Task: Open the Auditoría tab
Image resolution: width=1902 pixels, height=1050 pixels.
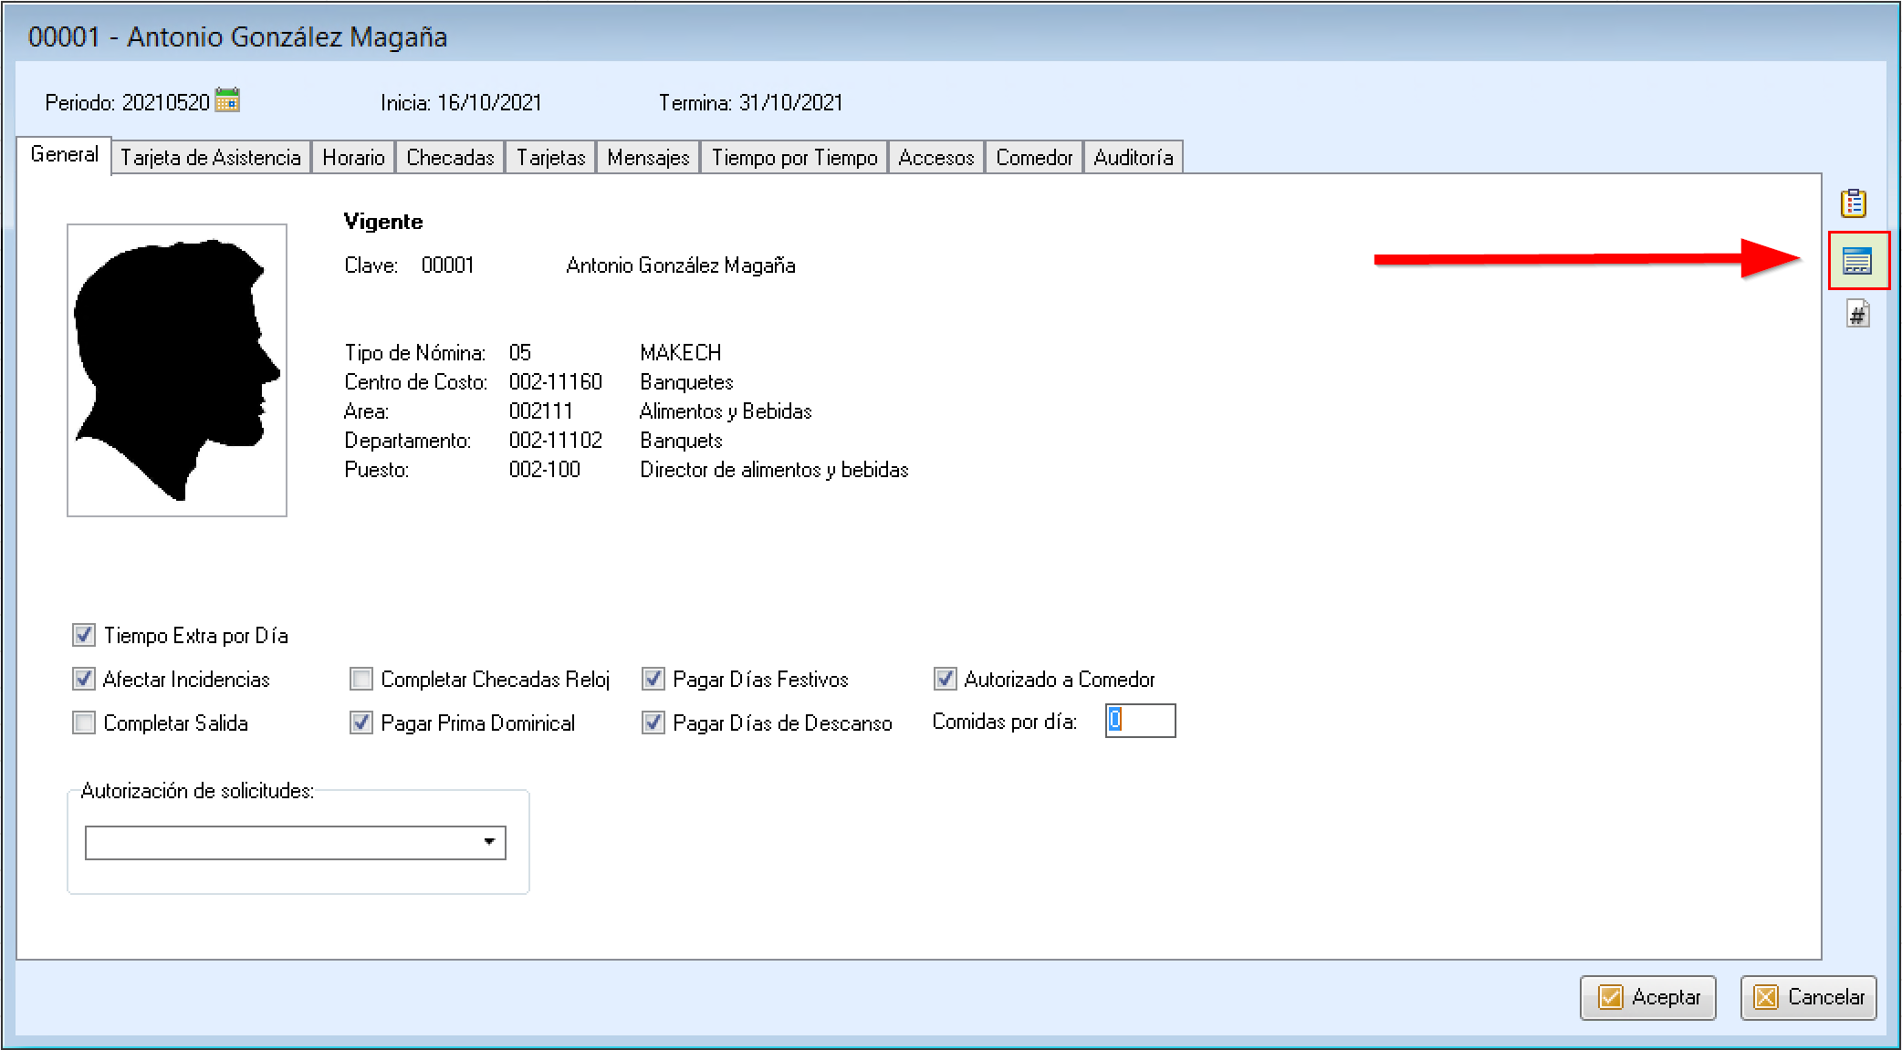Action: [x=1133, y=157]
